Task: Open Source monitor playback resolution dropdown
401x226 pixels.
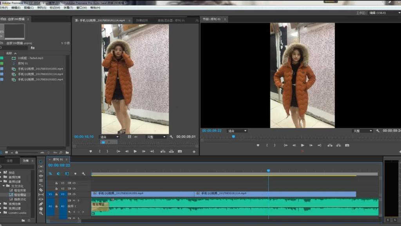Action: [x=156, y=137]
